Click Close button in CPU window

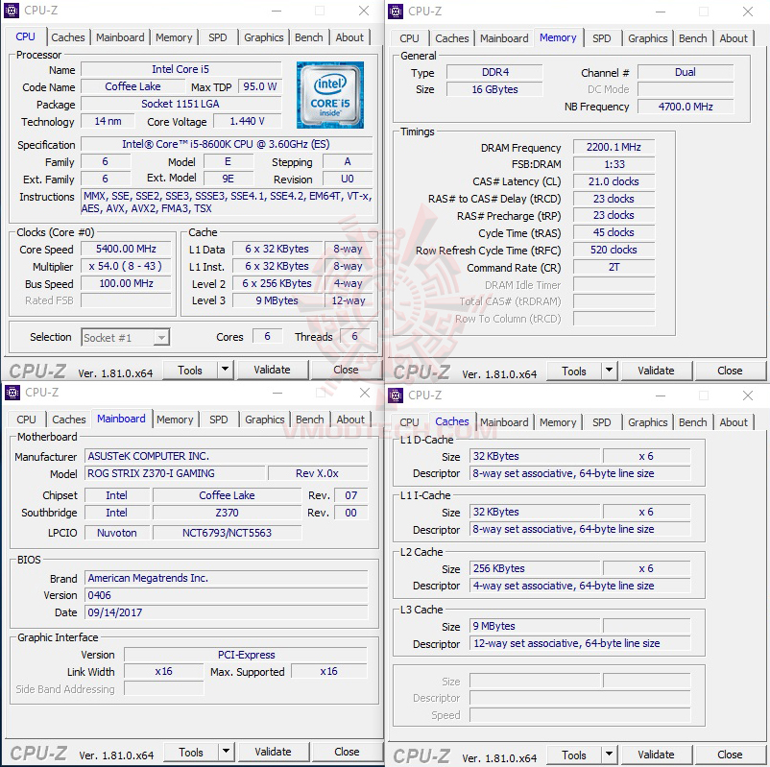346,370
